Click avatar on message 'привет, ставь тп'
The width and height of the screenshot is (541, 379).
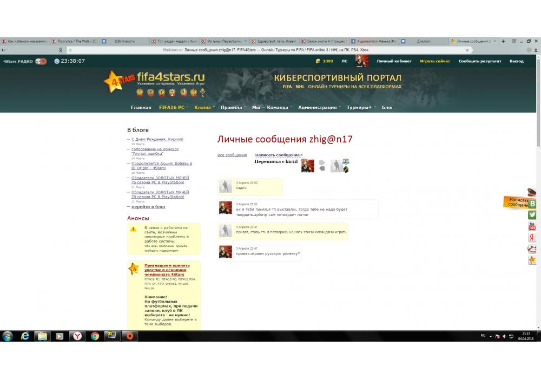click(225, 231)
